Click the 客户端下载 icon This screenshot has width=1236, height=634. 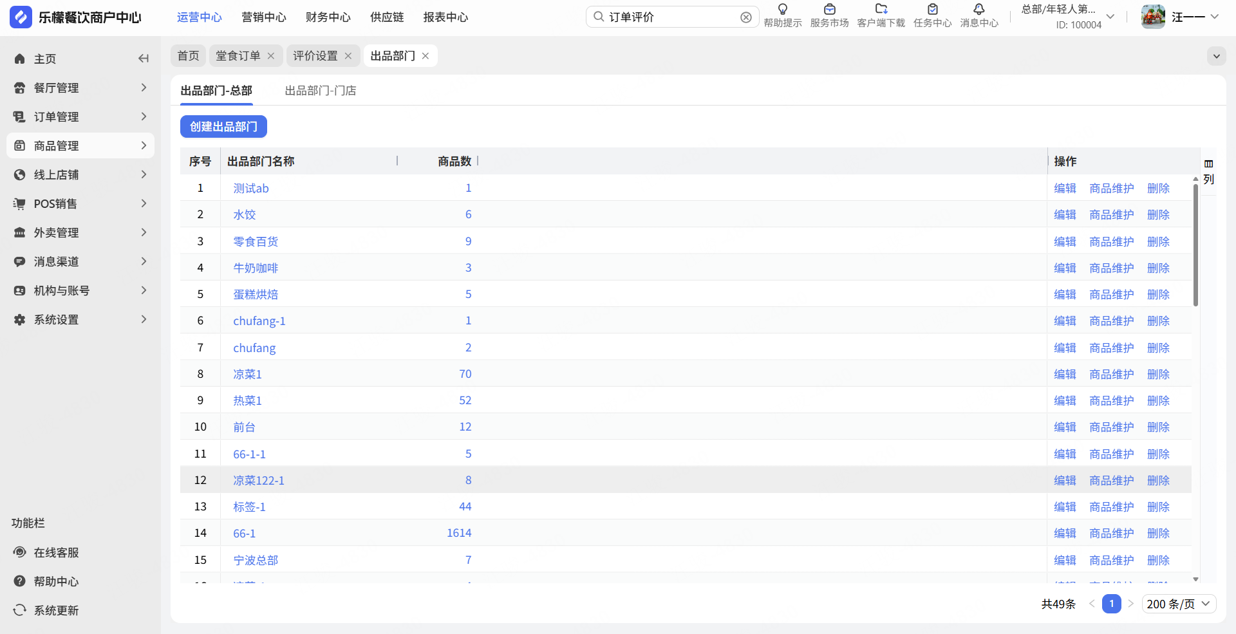[x=881, y=9]
